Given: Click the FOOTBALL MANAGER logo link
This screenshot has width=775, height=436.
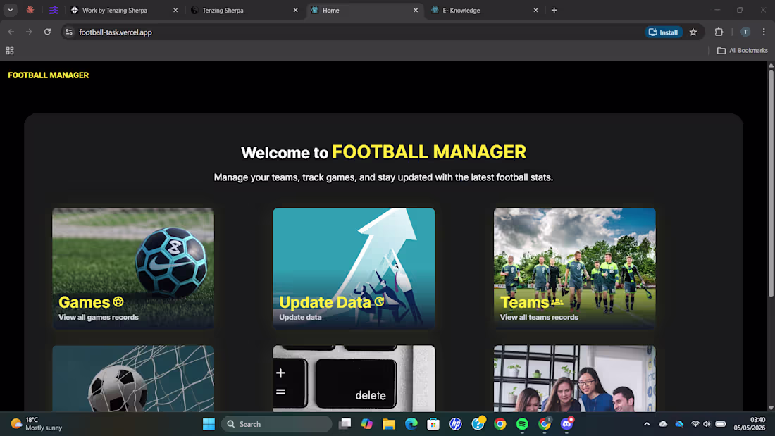Looking at the screenshot, I should [x=49, y=75].
